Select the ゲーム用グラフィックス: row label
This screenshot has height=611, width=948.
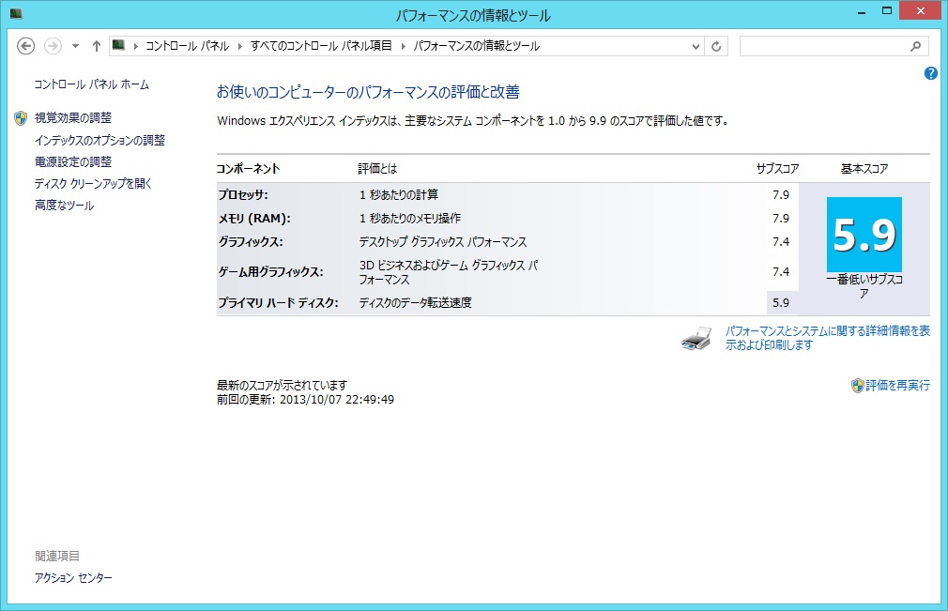coord(270,272)
